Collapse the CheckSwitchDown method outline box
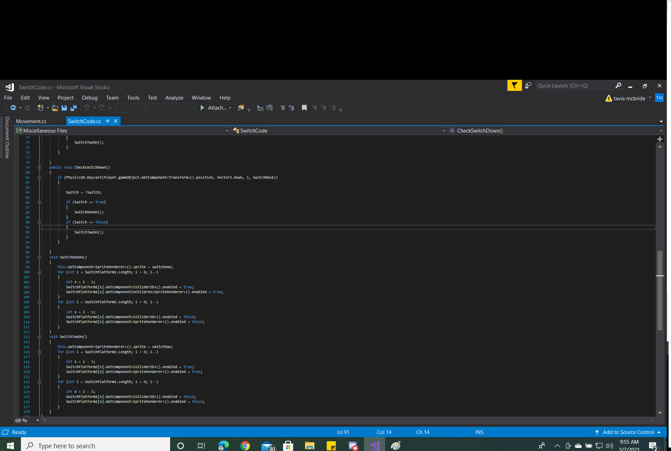Screen dimensions: 671x451 39,168
